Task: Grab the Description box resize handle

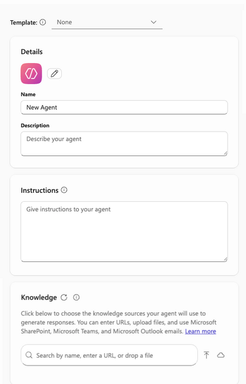Action: coord(225,154)
